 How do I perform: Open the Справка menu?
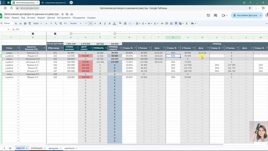pyautogui.click(x=91, y=18)
